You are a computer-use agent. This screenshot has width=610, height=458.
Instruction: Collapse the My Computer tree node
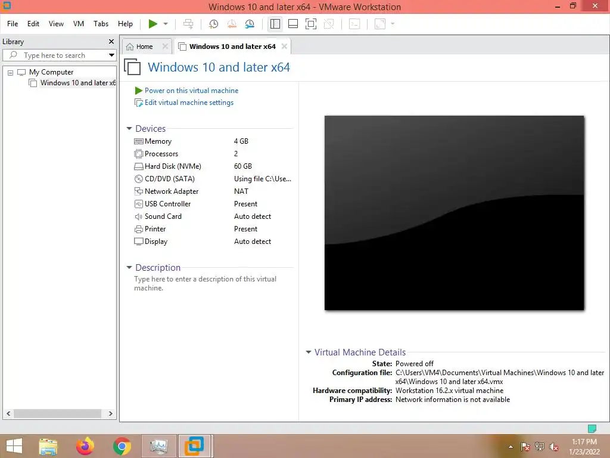11,72
